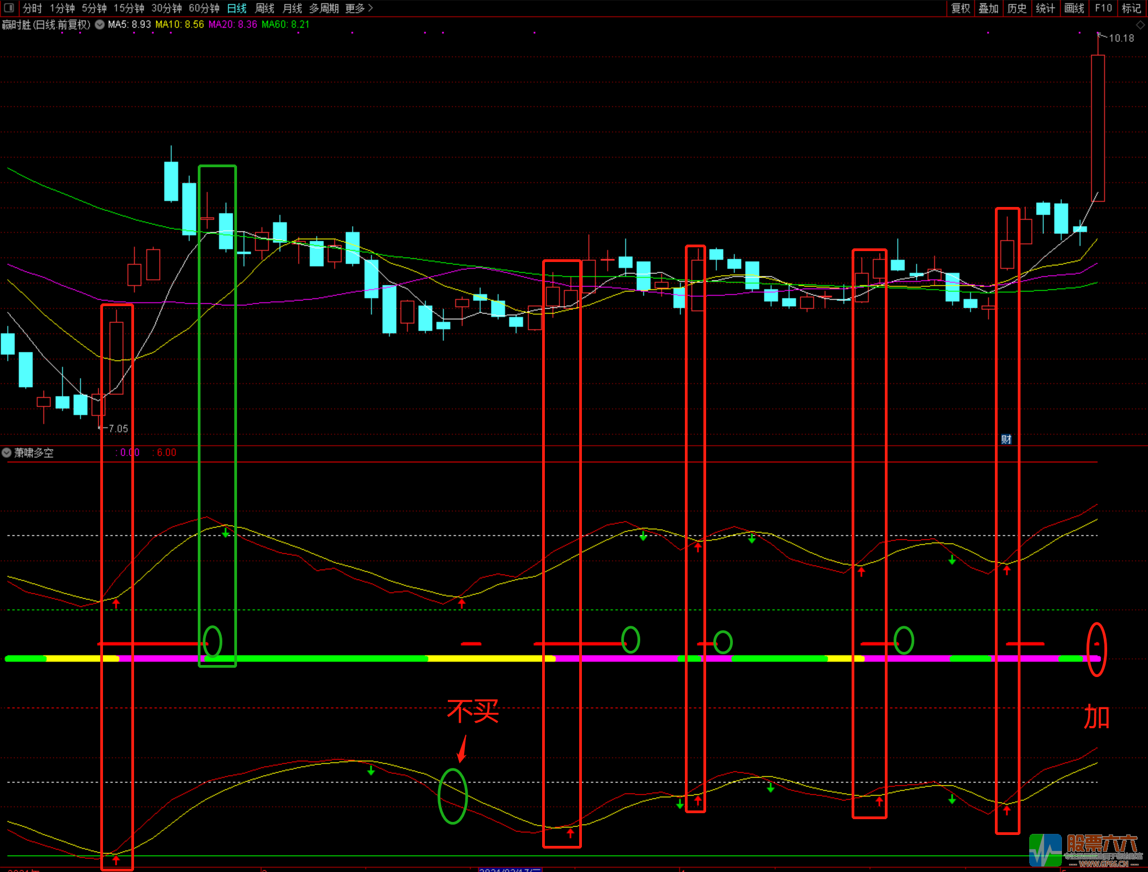Switch to 分时 intraday view
Viewport: 1148px width, 872px height.
[32, 8]
